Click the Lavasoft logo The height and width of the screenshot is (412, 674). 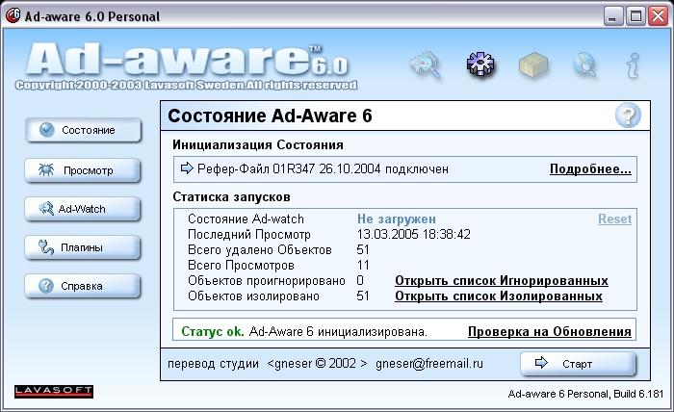pyautogui.click(x=54, y=392)
